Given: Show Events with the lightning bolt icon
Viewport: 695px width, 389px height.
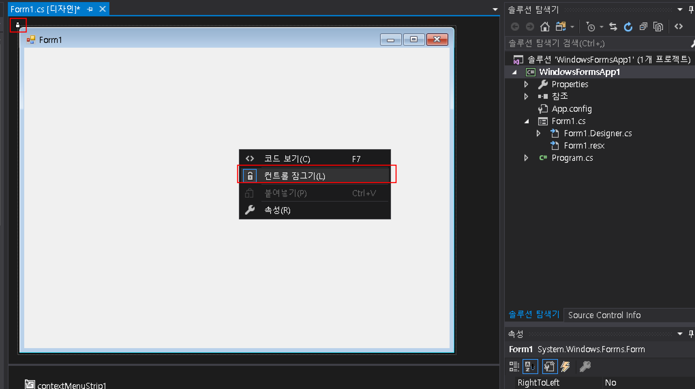Looking at the screenshot, I should [x=565, y=367].
